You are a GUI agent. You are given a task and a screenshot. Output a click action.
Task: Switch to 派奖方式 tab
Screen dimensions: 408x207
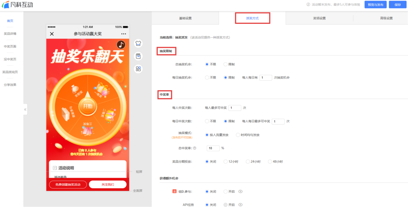click(252, 18)
